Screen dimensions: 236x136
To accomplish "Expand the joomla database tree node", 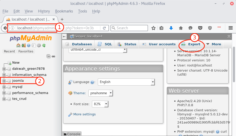I will click(4, 81).
